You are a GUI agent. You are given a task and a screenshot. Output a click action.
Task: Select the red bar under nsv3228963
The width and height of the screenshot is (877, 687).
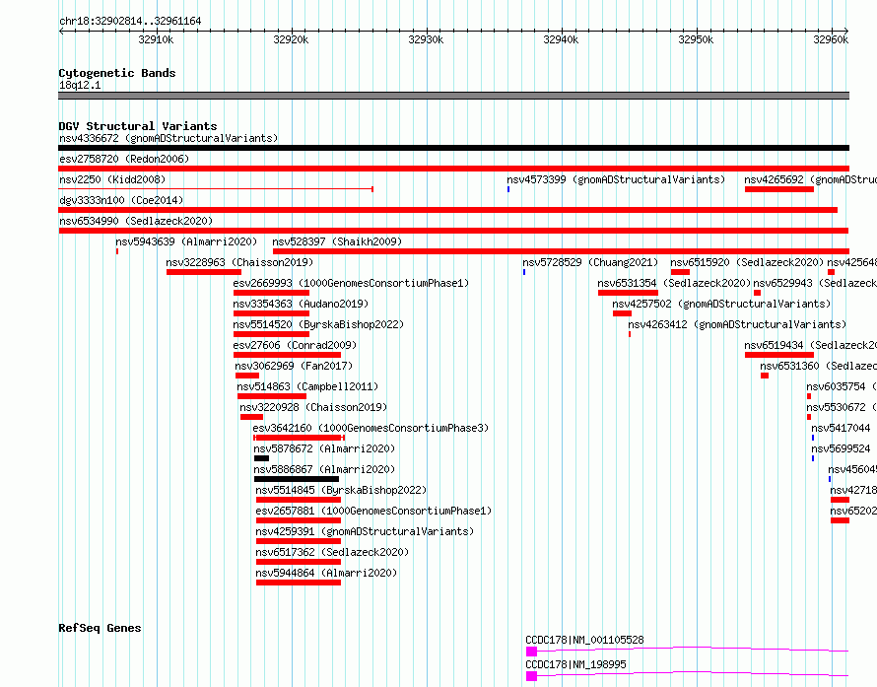(204, 272)
